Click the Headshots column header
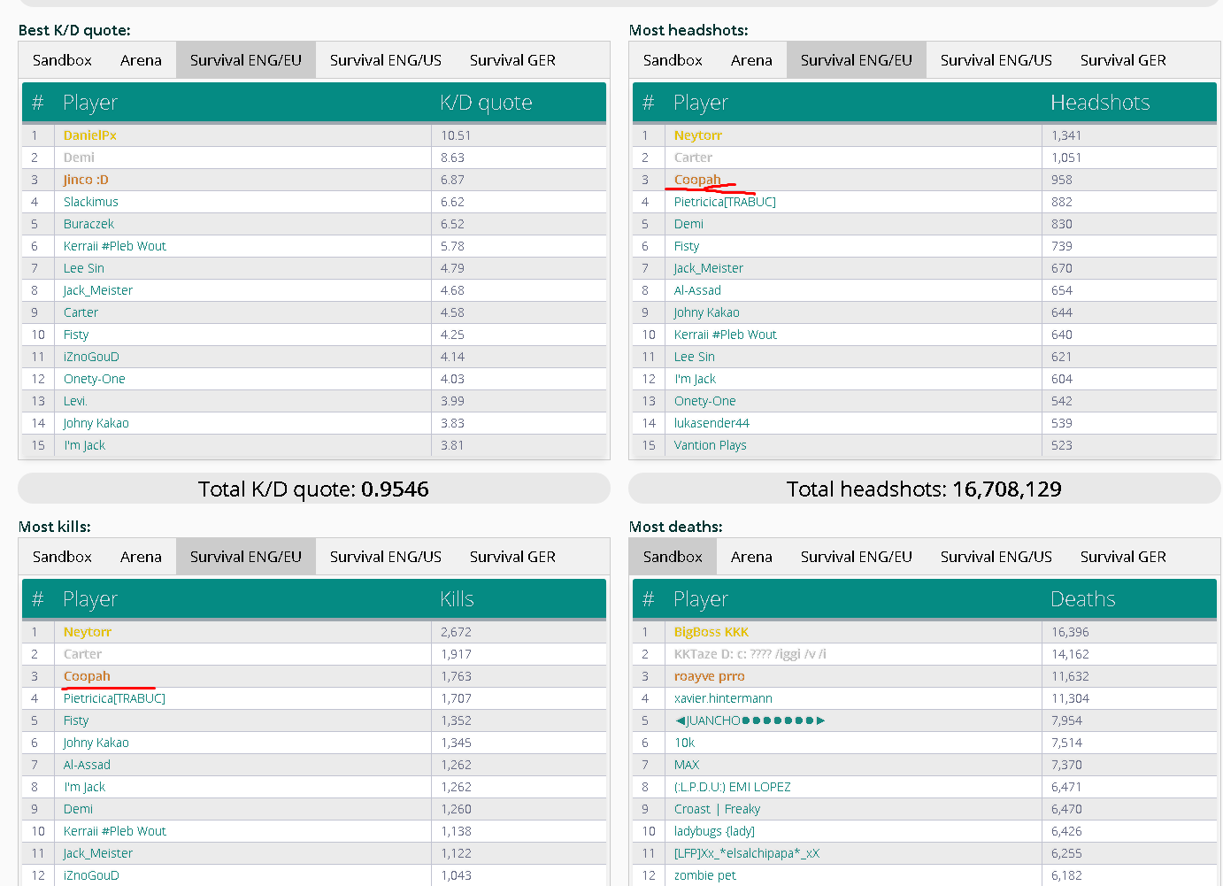This screenshot has height=886, width=1223. tap(1099, 103)
